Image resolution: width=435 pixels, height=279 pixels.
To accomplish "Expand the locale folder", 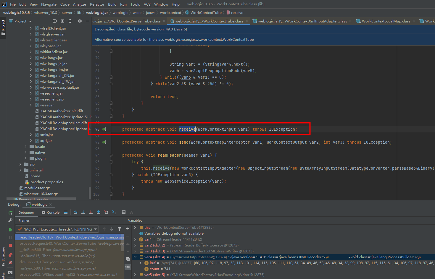I will click(x=25, y=146).
